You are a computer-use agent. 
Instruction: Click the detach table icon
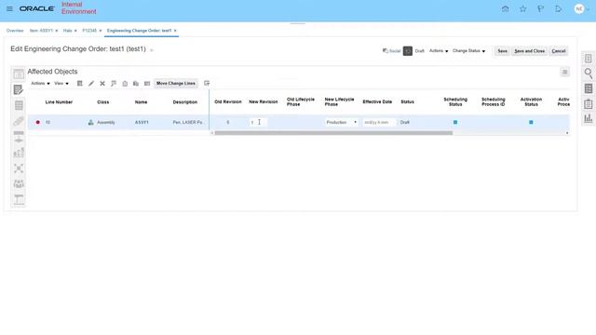coord(207,83)
